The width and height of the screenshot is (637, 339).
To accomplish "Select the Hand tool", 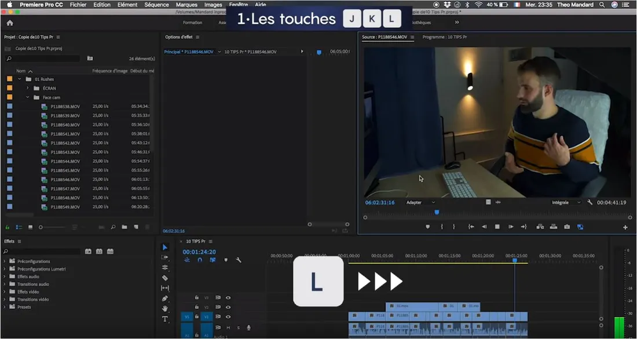I will 165,308.
